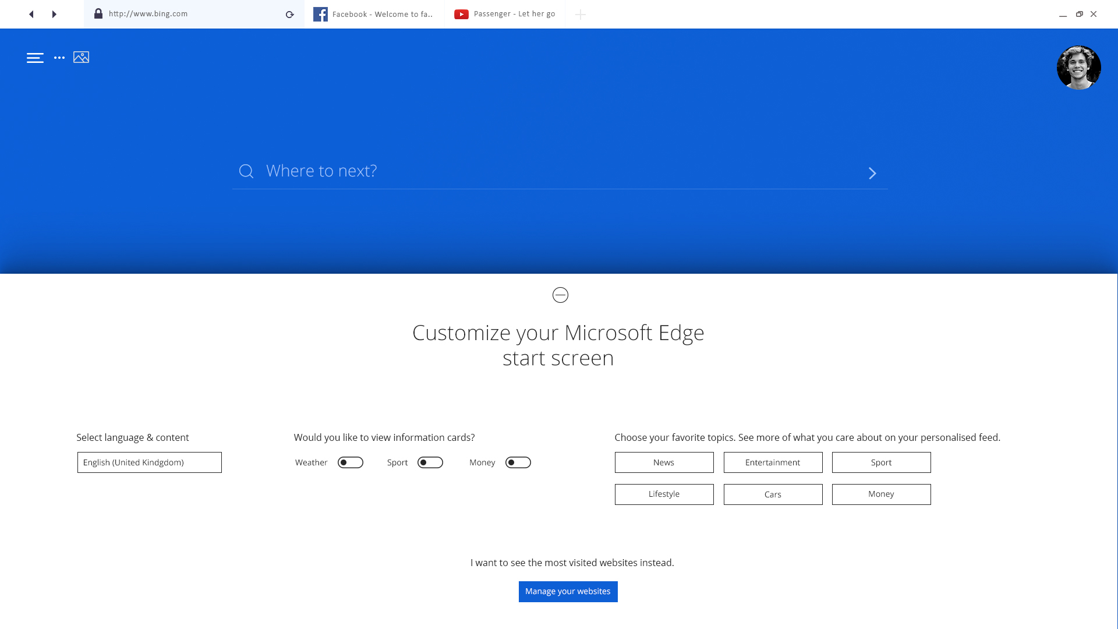Minimize the browser window

[x=1063, y=15]
